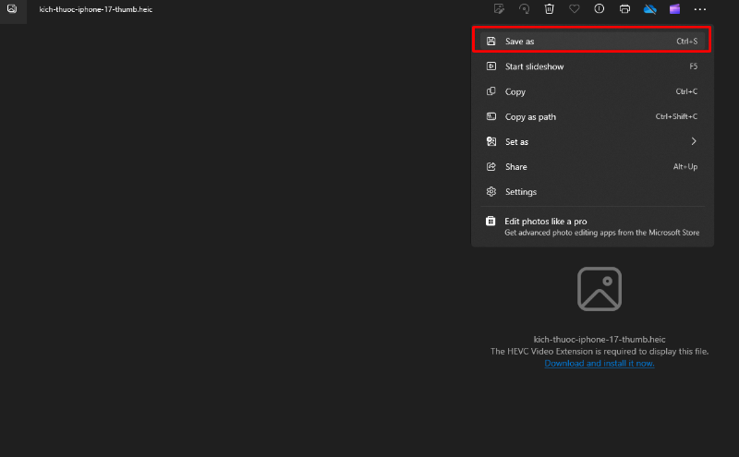Open Share from the menu
The width and height of the screenshot is (739, 457).
pos(591,166)
